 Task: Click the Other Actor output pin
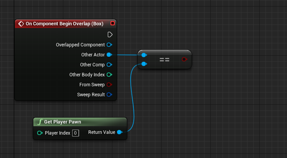(109, 55)
